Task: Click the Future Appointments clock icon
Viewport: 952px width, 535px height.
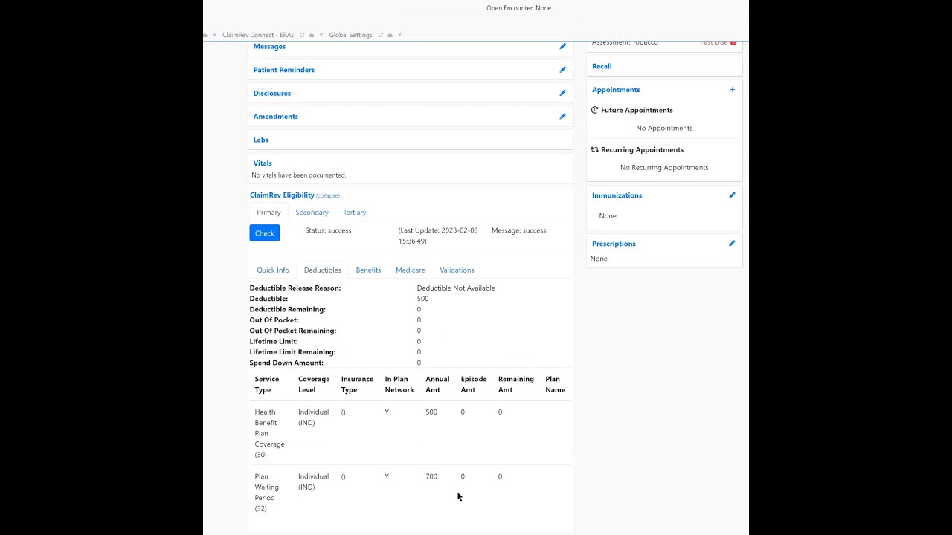Action: click(595, 110)
